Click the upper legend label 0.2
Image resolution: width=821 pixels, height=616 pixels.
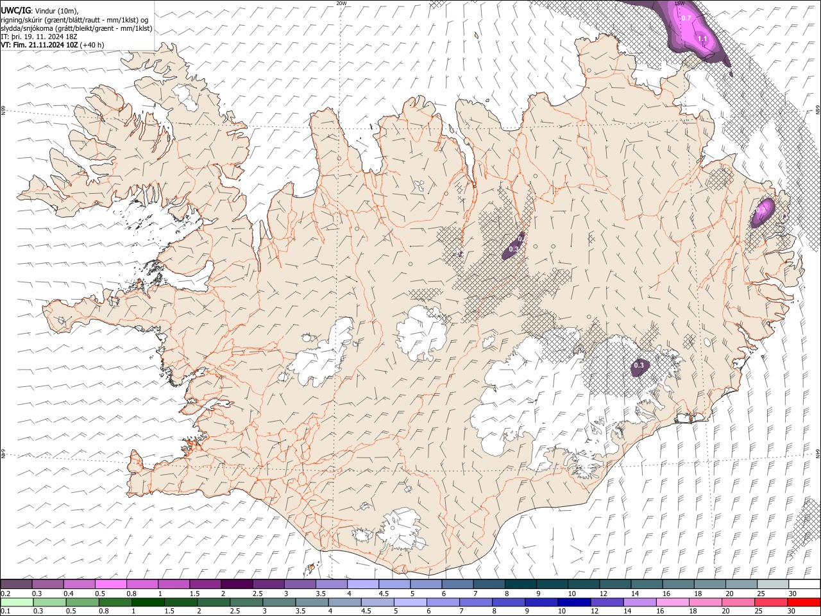point(5,594)
